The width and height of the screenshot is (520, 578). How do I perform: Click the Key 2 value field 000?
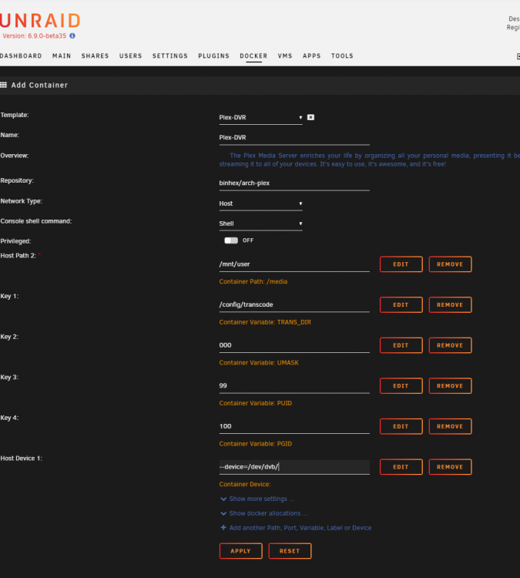point(294,346)
